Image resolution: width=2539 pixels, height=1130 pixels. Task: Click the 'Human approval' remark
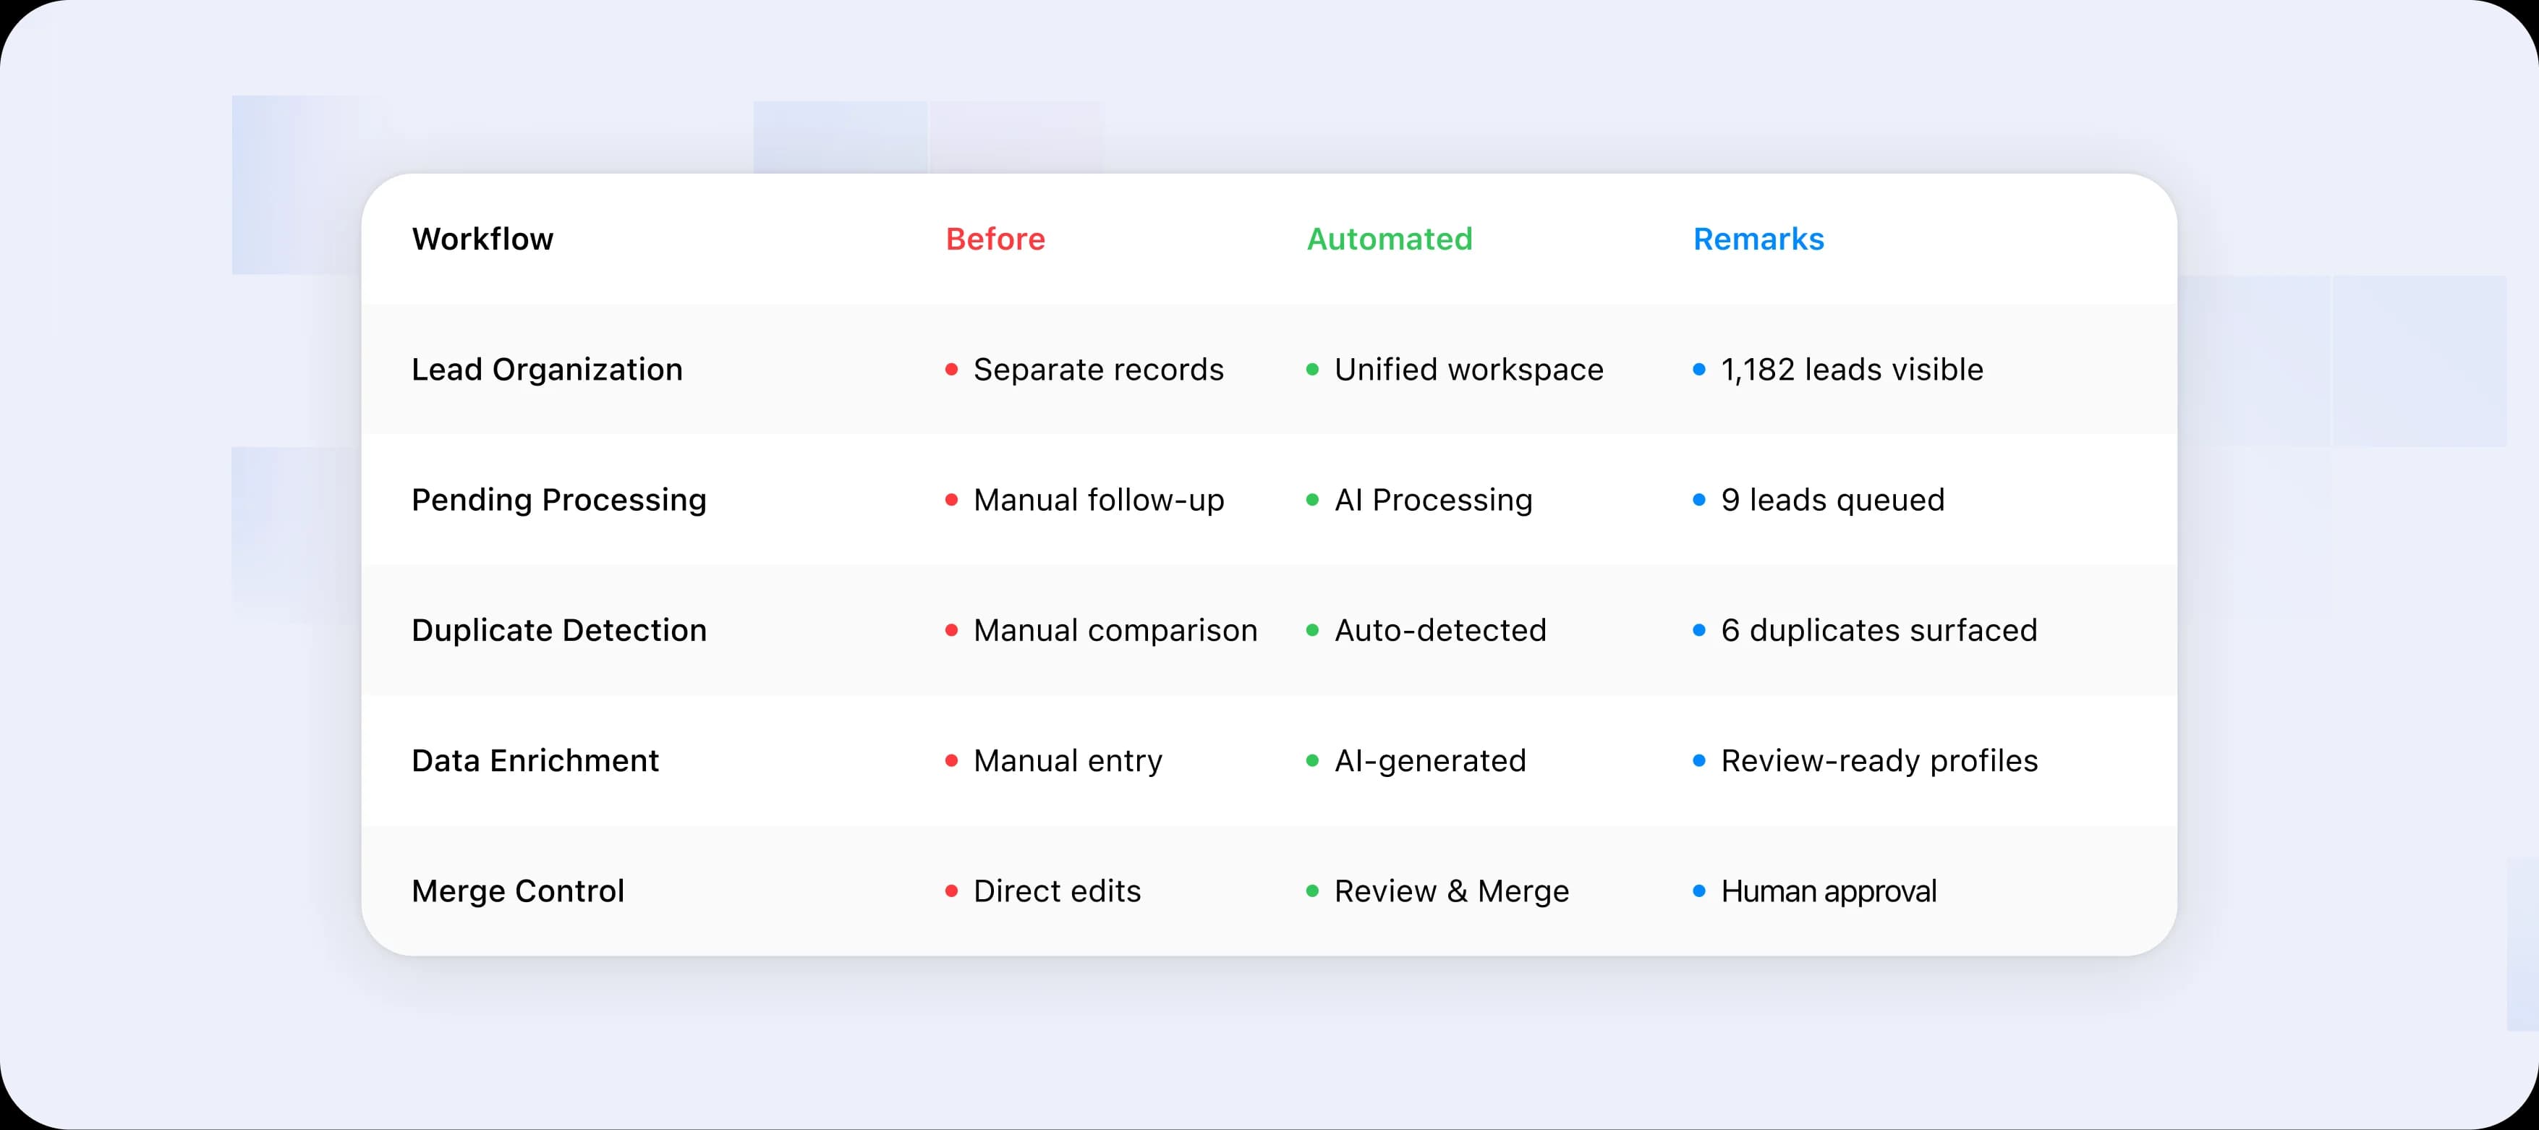click(1829, 891)
